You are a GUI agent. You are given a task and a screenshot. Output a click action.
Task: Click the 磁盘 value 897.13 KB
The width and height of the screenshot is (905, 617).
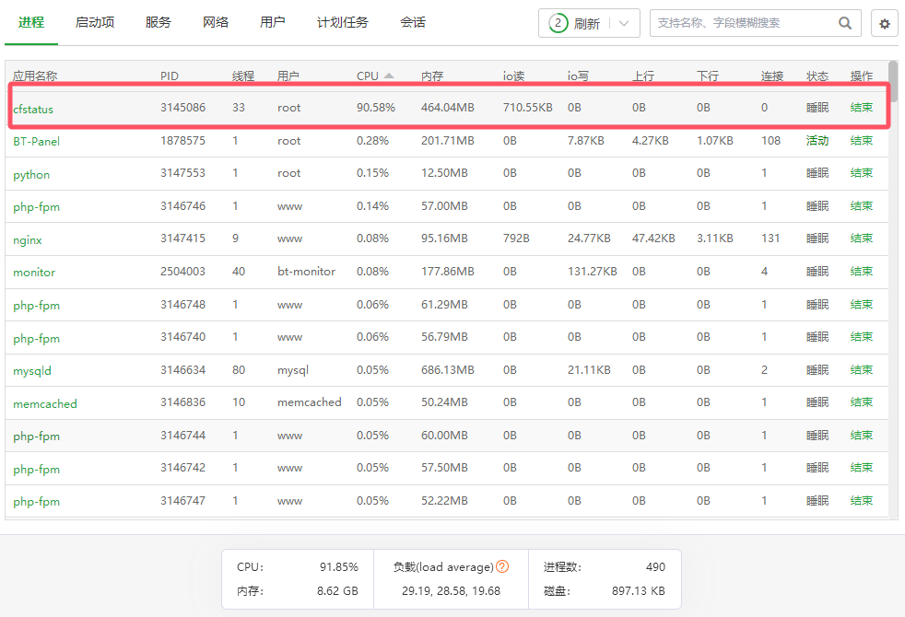(639, 591)
